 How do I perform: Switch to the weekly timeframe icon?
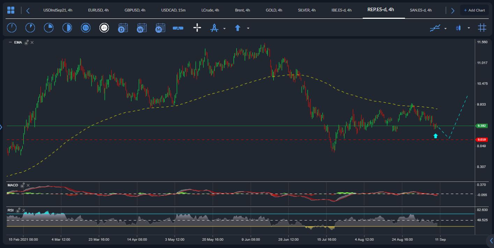(141, 28)
